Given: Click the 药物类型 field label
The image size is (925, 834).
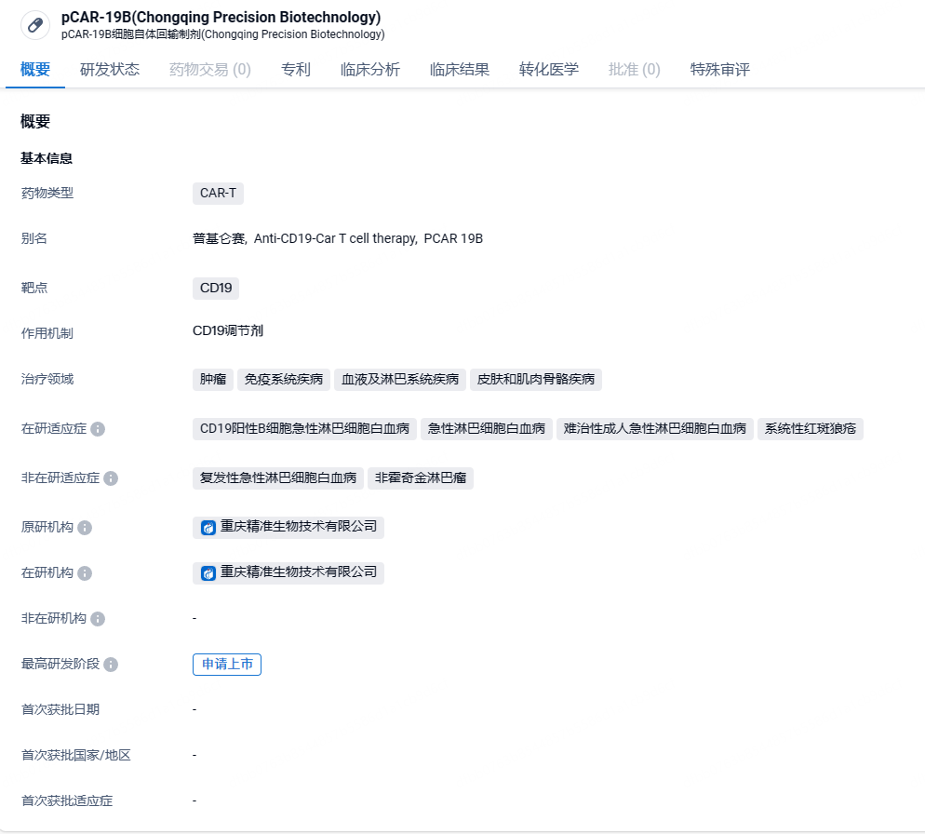Looking at the screenshot, I should [47, 194].
